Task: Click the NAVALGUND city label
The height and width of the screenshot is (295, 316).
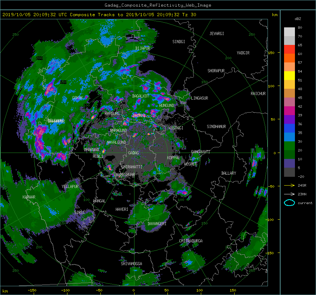Action: (116, 142)
